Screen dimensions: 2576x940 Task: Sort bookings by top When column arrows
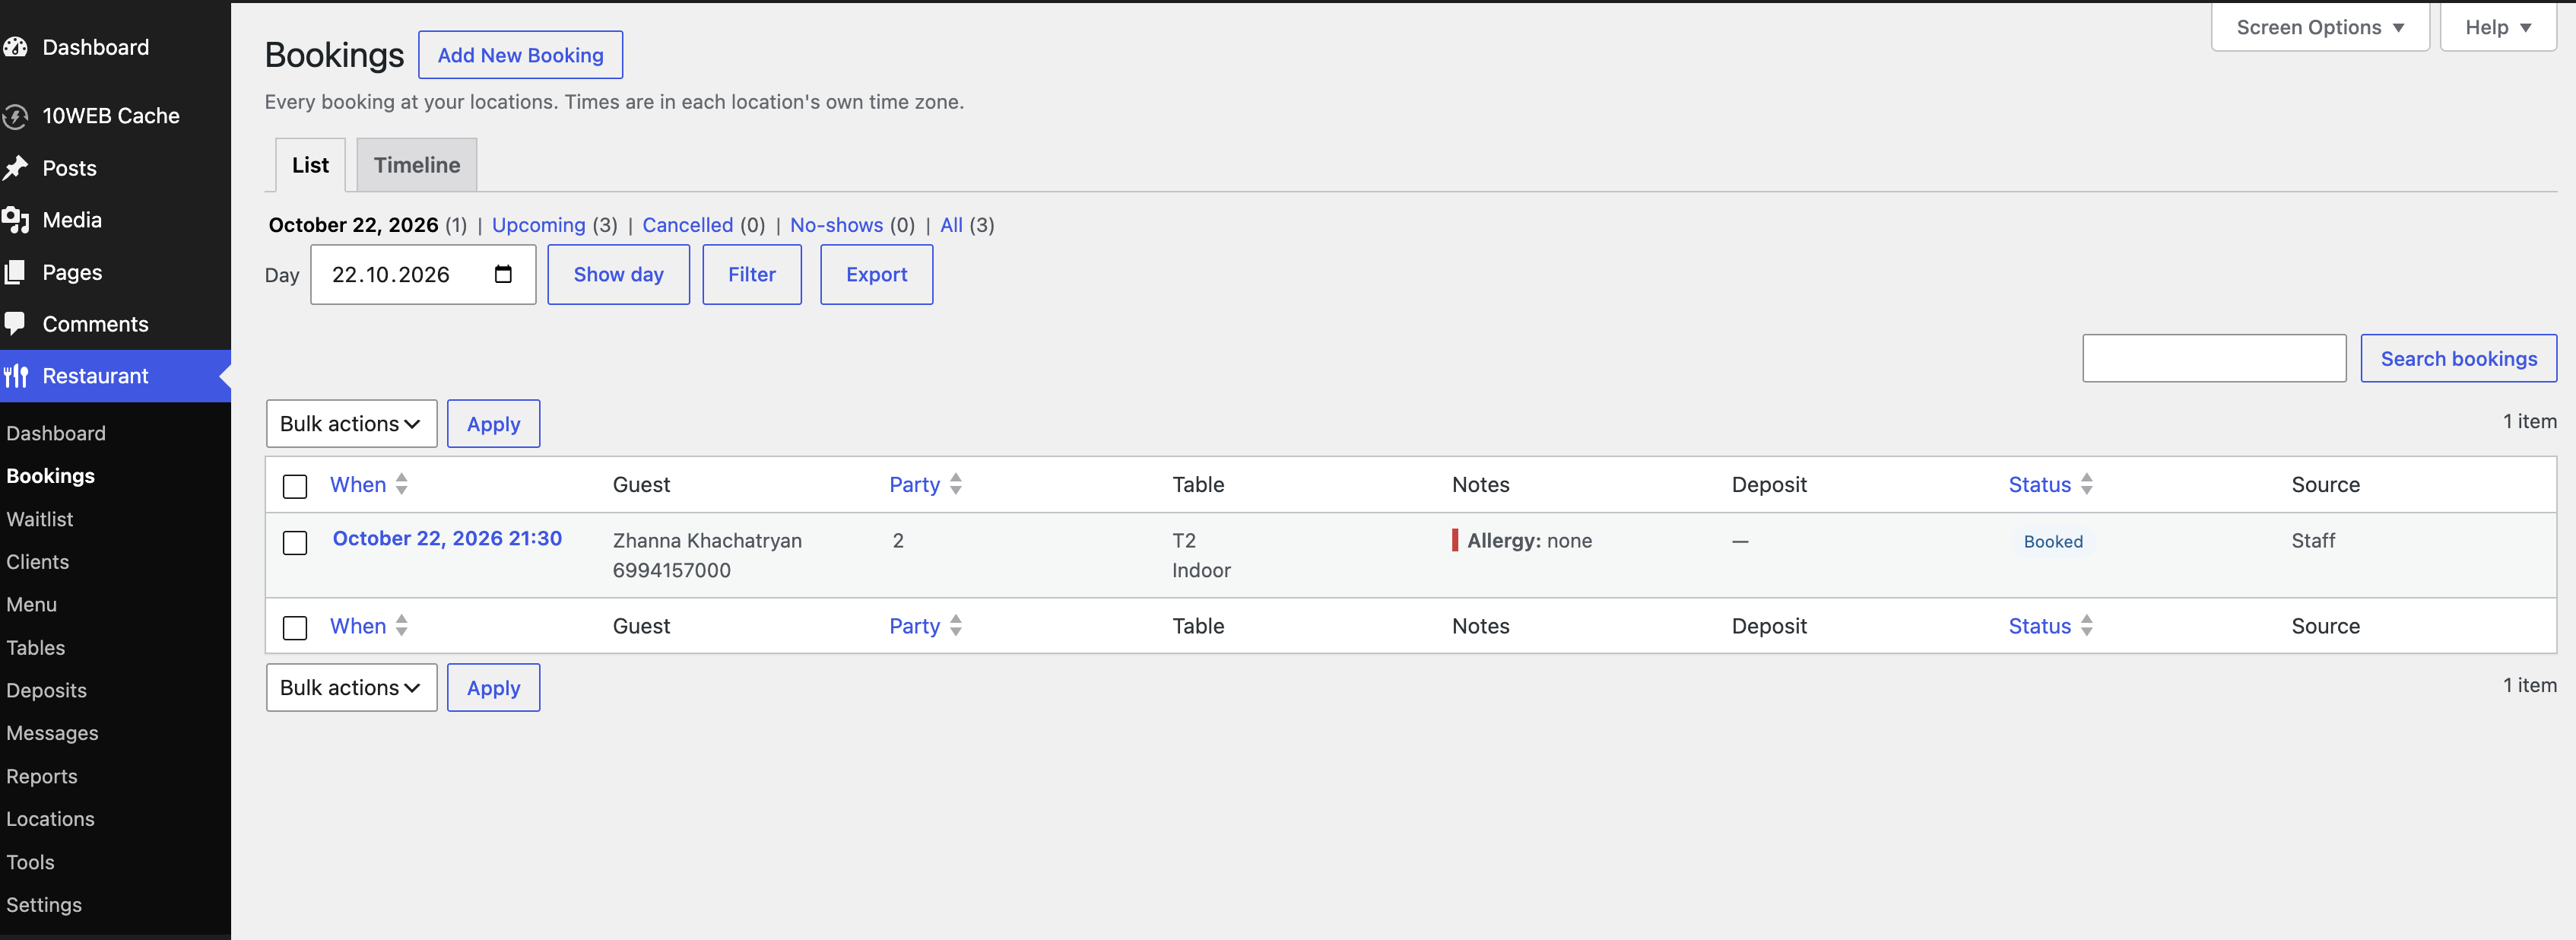[x=401, y=484]
